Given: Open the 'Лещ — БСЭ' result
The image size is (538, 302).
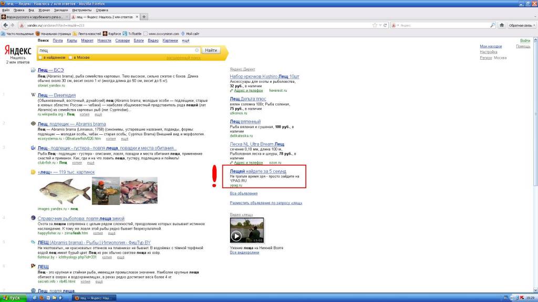Looking at the screenshot, I should click(x=51, y=70).
